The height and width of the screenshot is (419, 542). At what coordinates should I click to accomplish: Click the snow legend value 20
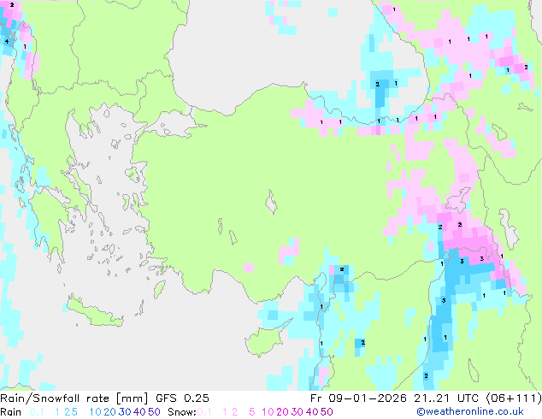(282, 412)
